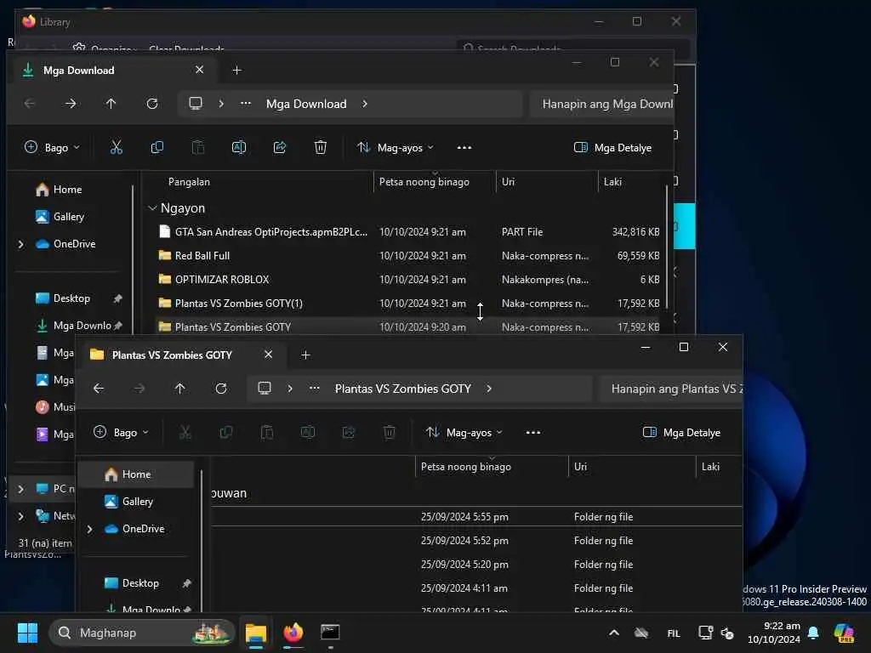Open Mag-ayos dropdown in Plantas VS Zombies window
The width and height of the screenshot is (871, 653).
coord(464,433)
